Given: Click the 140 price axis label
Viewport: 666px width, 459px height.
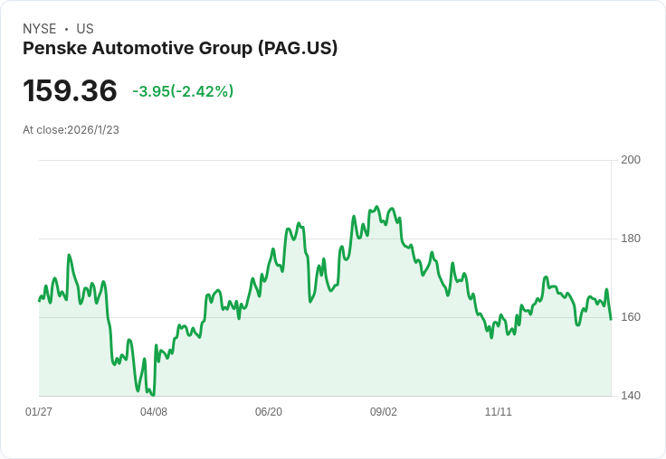Looking at the screenshot, I should coord(631,396).
